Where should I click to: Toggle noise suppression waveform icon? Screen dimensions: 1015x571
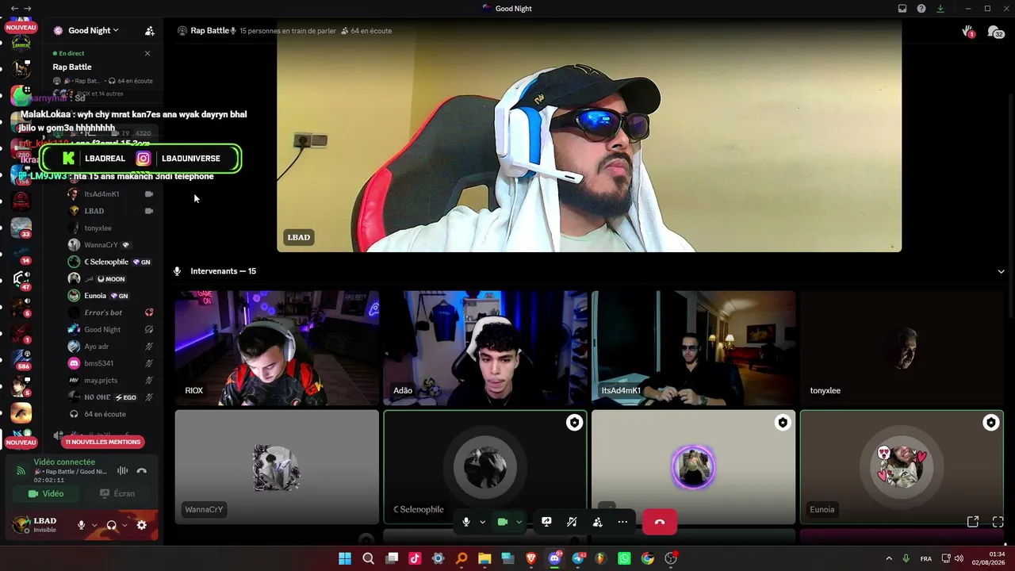[122, 471]
